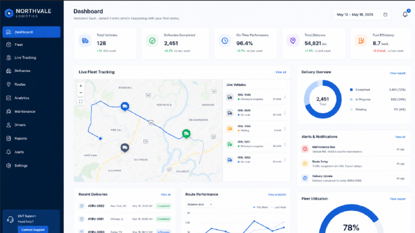Open the notifications bell icon

point(405,15)
